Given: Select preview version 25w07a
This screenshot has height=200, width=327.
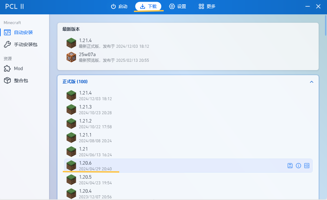Looking at the screenshot, I should click(188, 57).
